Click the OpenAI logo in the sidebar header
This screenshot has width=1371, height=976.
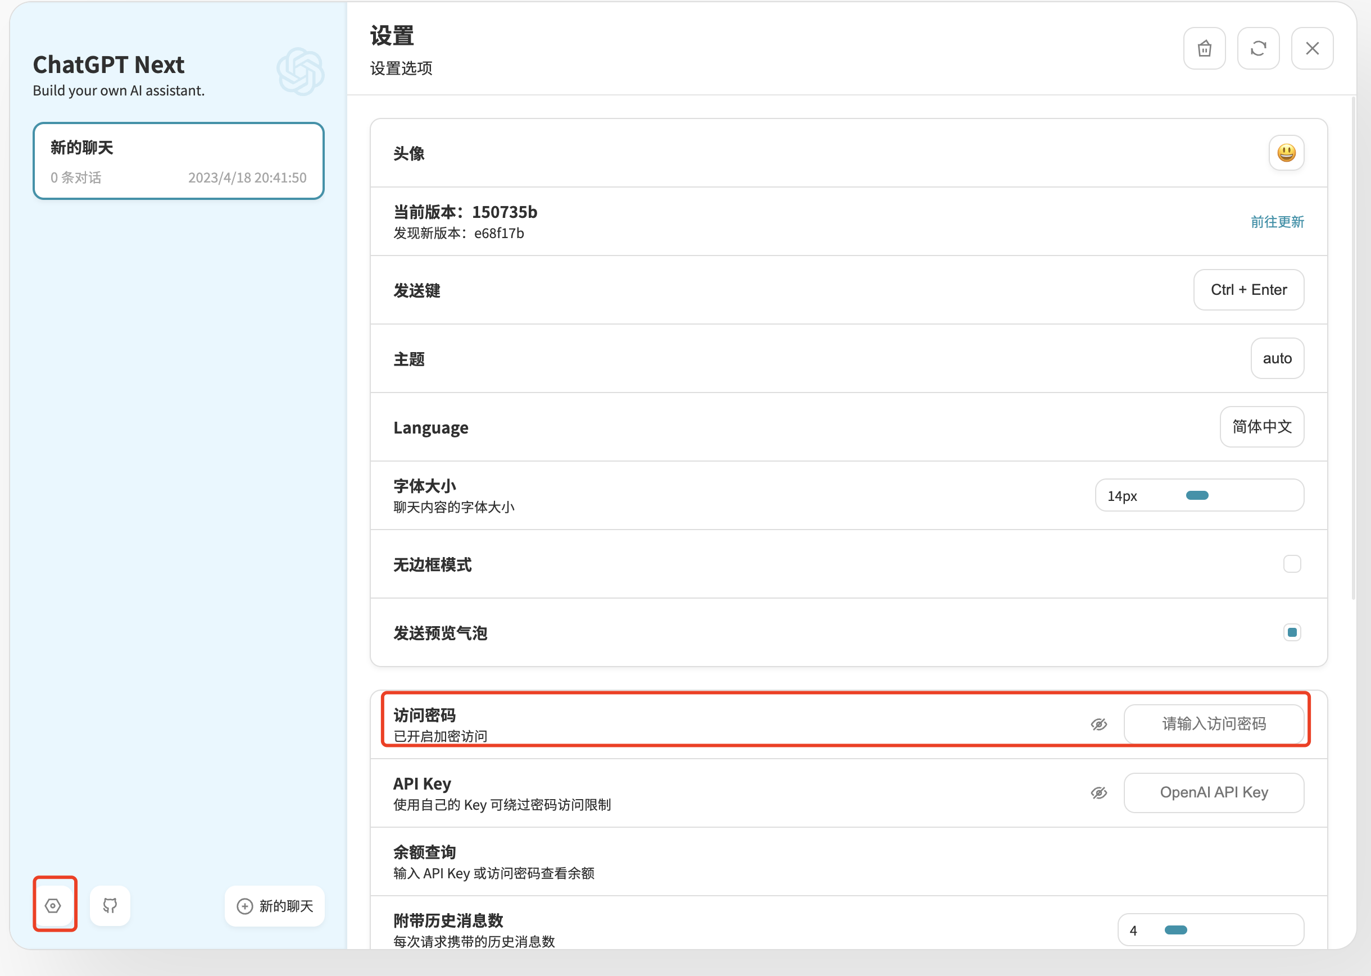pyautogui.click(x=301, y=71)
